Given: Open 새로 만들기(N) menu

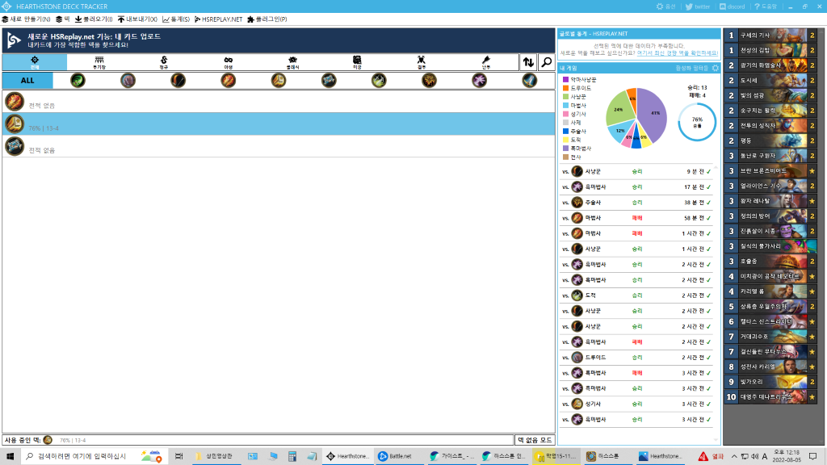Looking at the screenshot, I should [x=27, y=19].
